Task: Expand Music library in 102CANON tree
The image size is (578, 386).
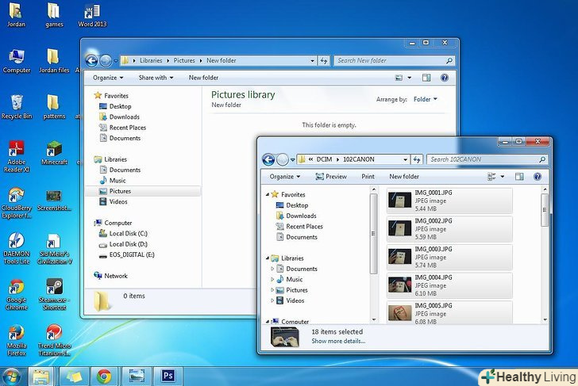Action: click(272, 279)
